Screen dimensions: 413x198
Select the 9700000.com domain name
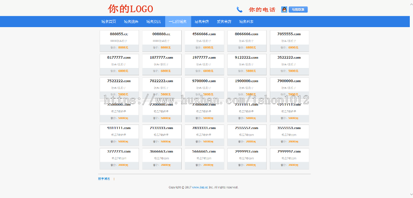point(204,81)
